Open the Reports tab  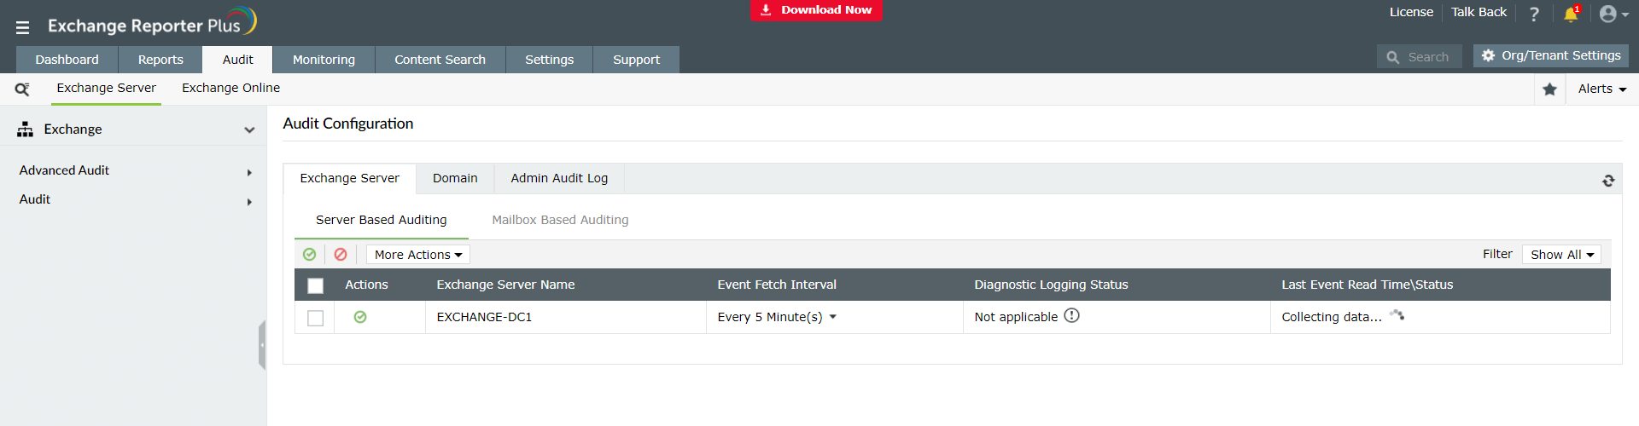click(160, 60)
